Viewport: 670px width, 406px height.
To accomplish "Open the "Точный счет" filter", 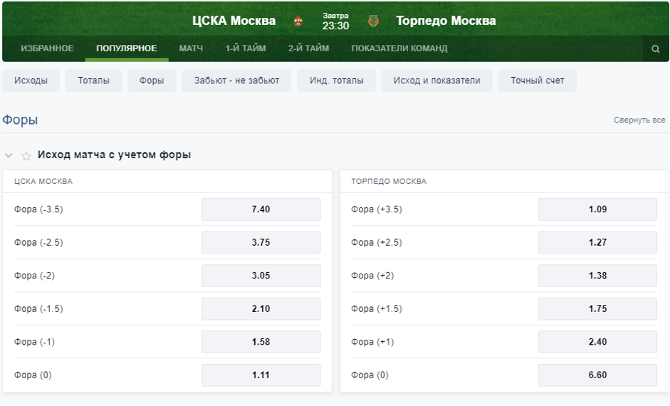I will 537,80.
